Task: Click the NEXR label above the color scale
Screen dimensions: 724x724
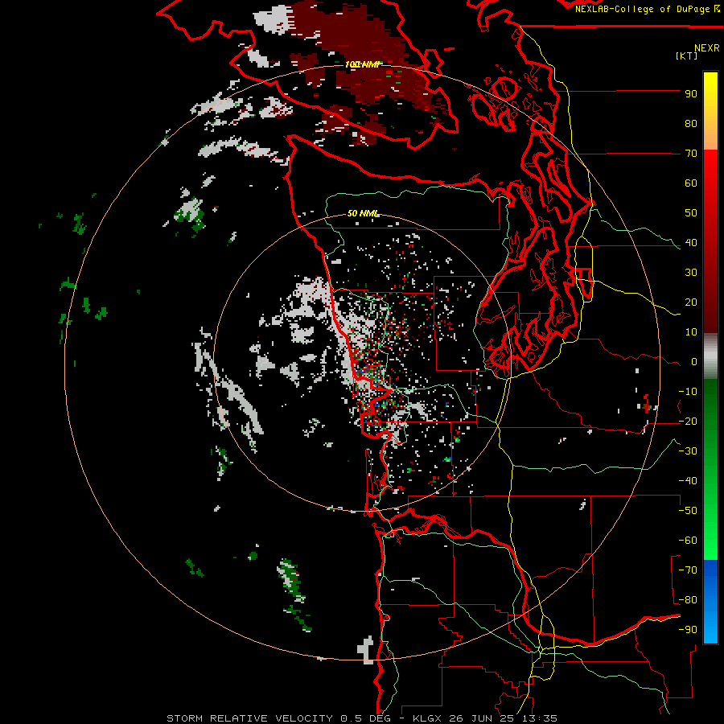Action: coord(706,47)
